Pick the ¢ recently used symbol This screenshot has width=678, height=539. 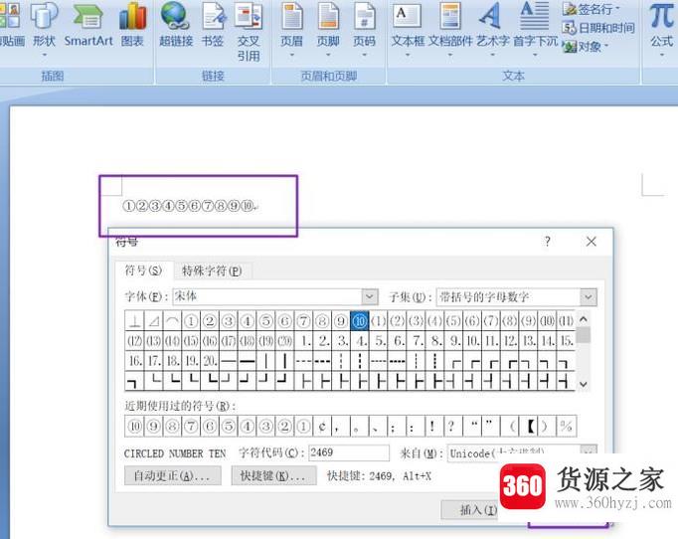(x=322, y=427)
